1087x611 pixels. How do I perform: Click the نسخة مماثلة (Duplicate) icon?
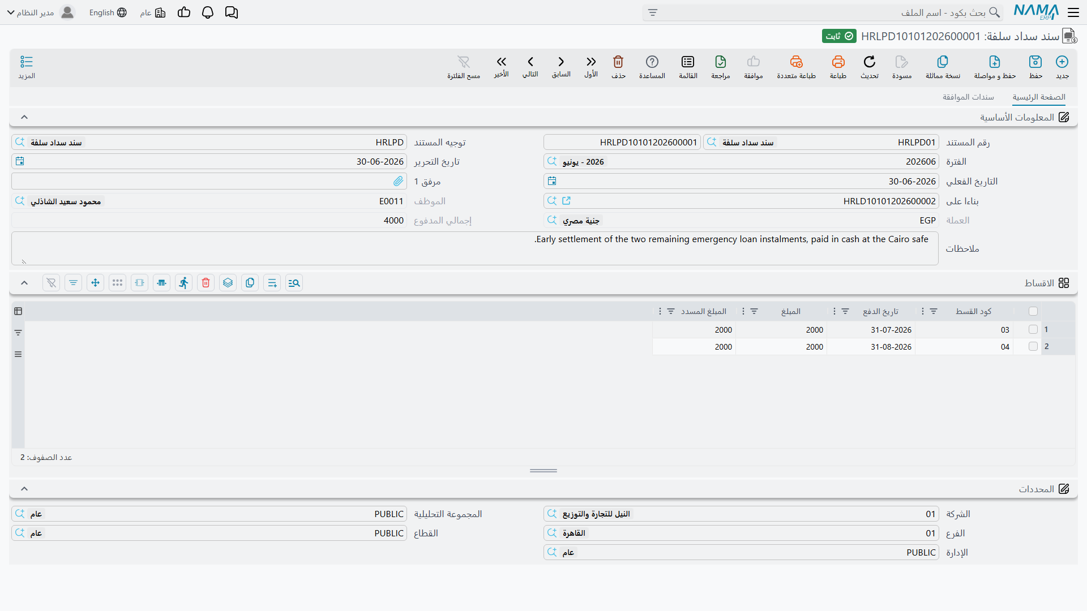(943, 62)
